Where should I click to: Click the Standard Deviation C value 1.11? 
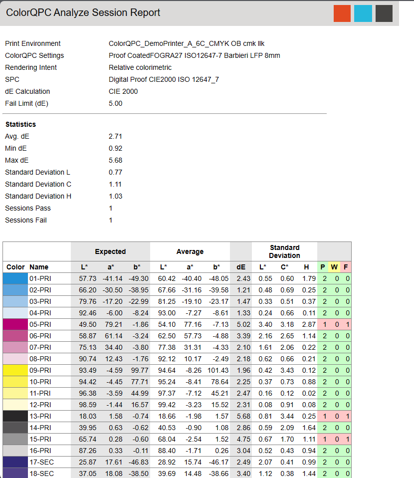tap(115, 184)
